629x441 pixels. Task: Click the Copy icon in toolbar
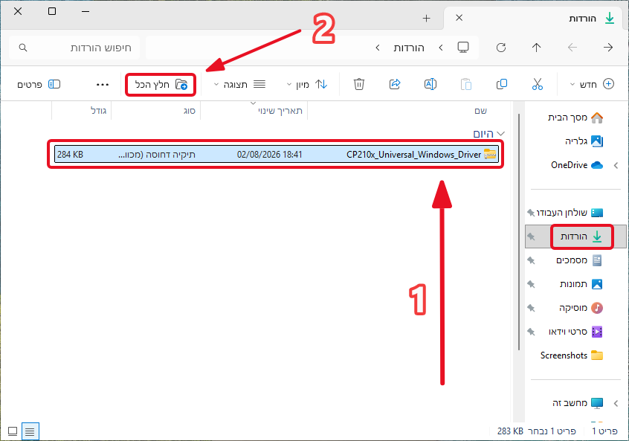pyautogui.click(x=501, y=84)
